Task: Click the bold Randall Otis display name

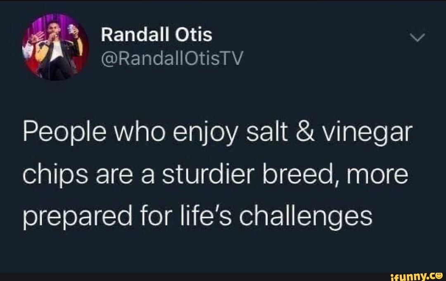Action: [157, 35]
